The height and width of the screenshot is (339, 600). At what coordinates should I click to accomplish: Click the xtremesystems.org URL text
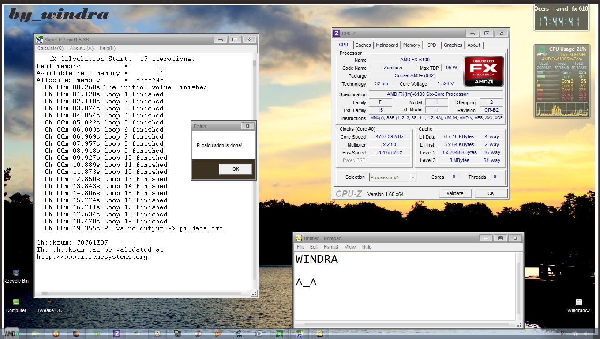point(94,256)
